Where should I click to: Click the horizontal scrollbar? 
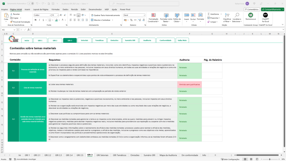click(257, 155)
